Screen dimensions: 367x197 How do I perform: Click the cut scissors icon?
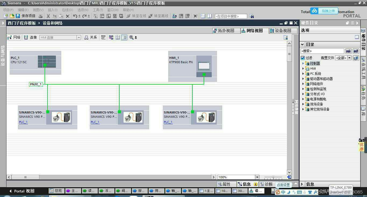coord(48,16)
